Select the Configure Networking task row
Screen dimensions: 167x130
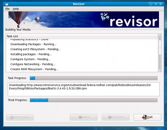pyautogui.click(x=82, y=64)
